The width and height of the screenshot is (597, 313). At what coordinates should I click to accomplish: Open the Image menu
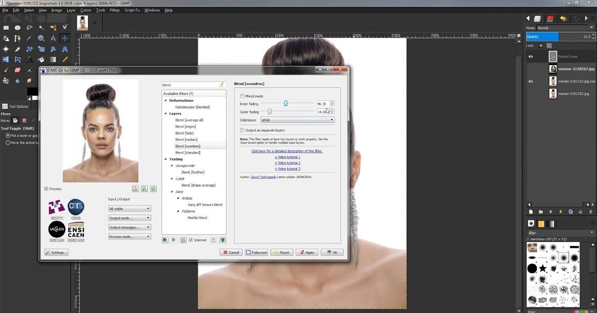click(56, 10)
